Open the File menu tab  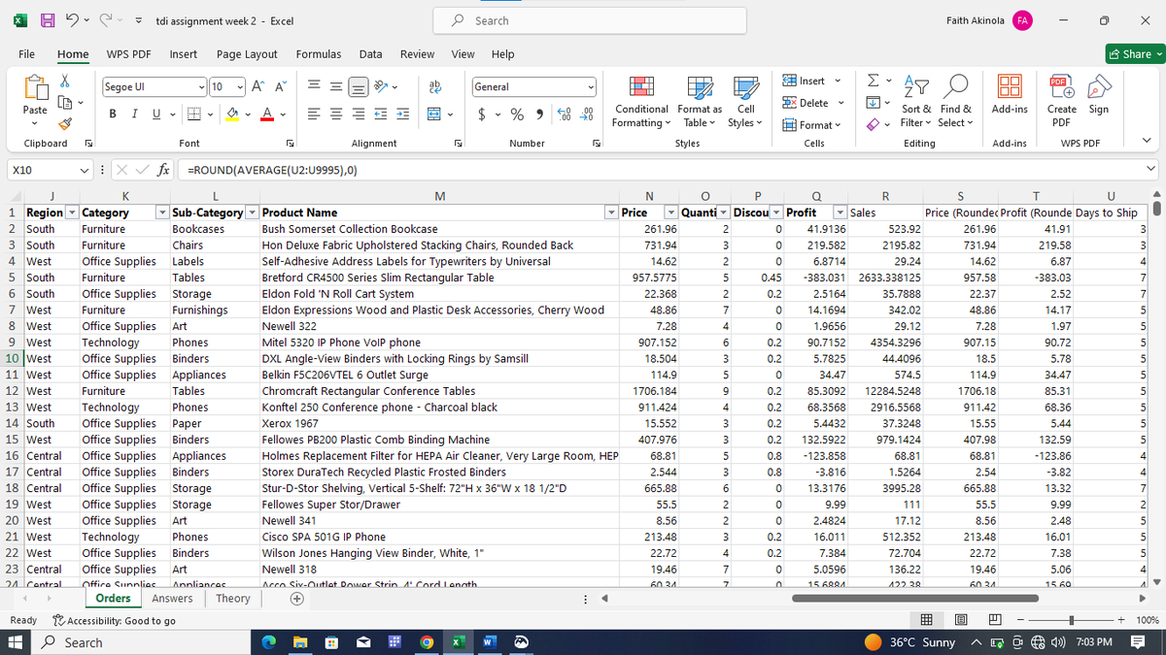27,54
